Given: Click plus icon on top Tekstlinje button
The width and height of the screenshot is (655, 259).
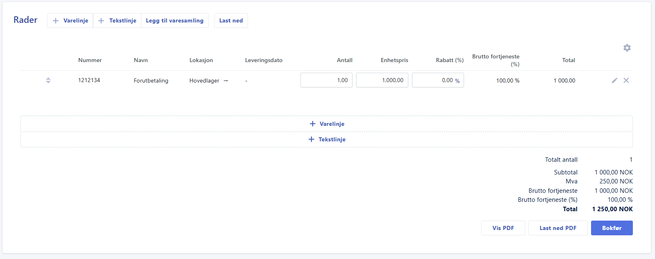Looking at the screenshot, I should point(101,21).
